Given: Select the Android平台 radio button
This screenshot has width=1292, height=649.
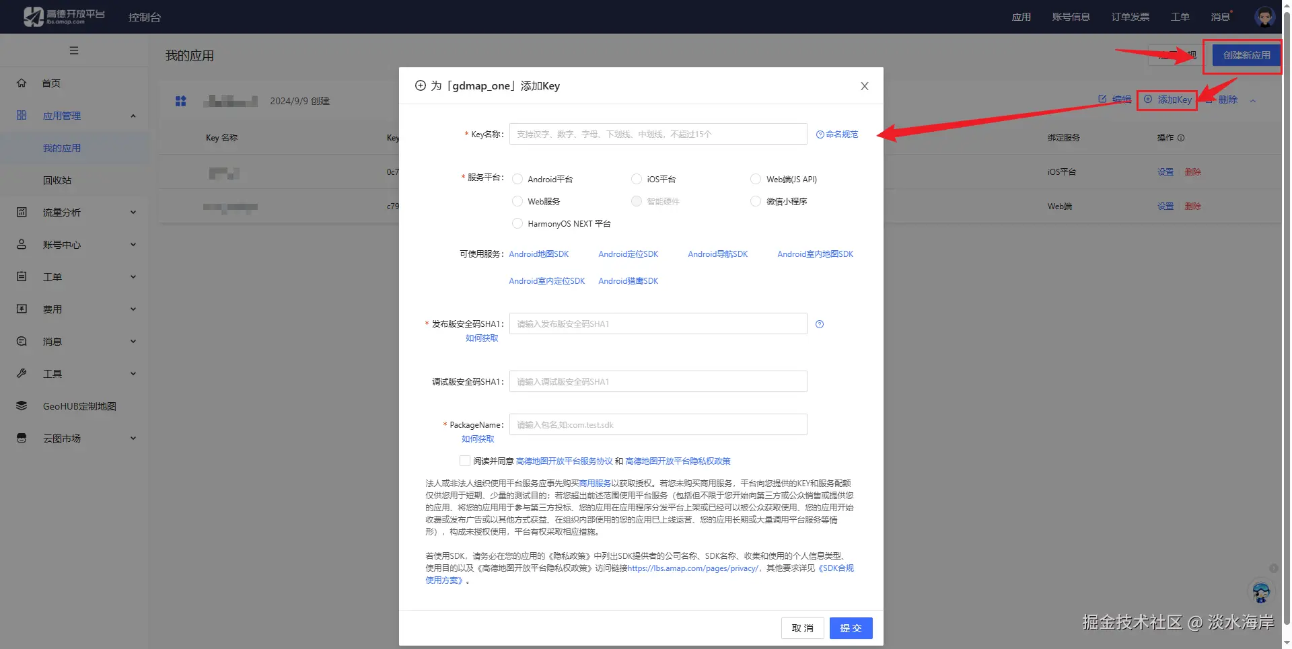Looking at the screenshot, I should 517,179.
